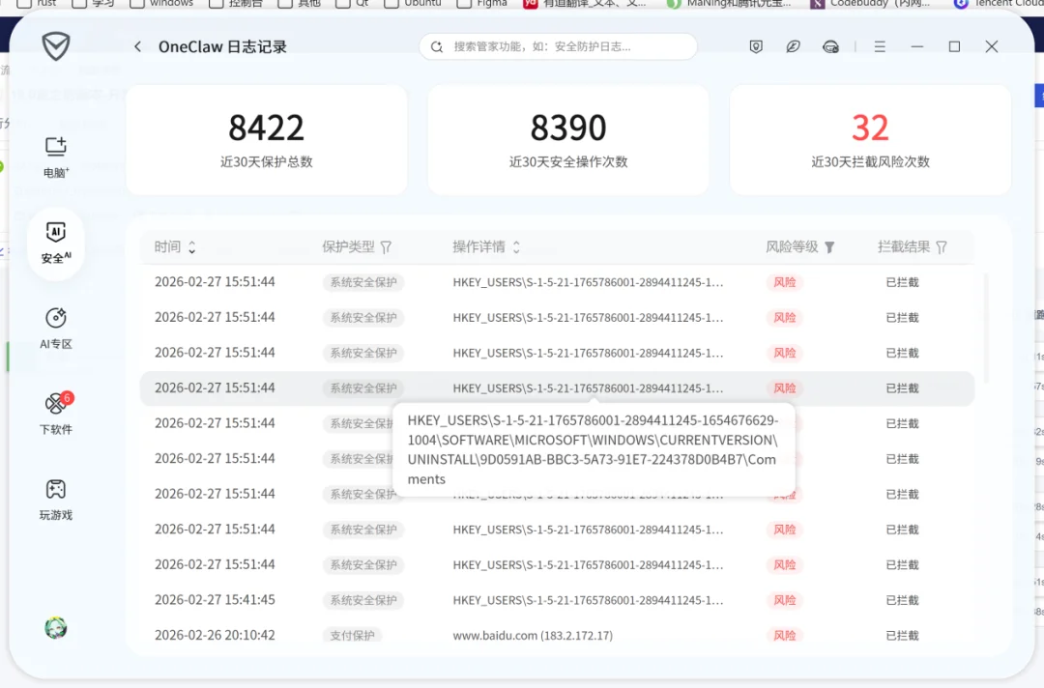Click the back arrow next to OneClaw 日志记录

click(x=137, y=45)
